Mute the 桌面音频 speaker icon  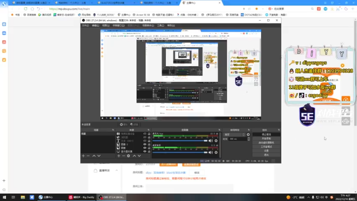point(211,152)
